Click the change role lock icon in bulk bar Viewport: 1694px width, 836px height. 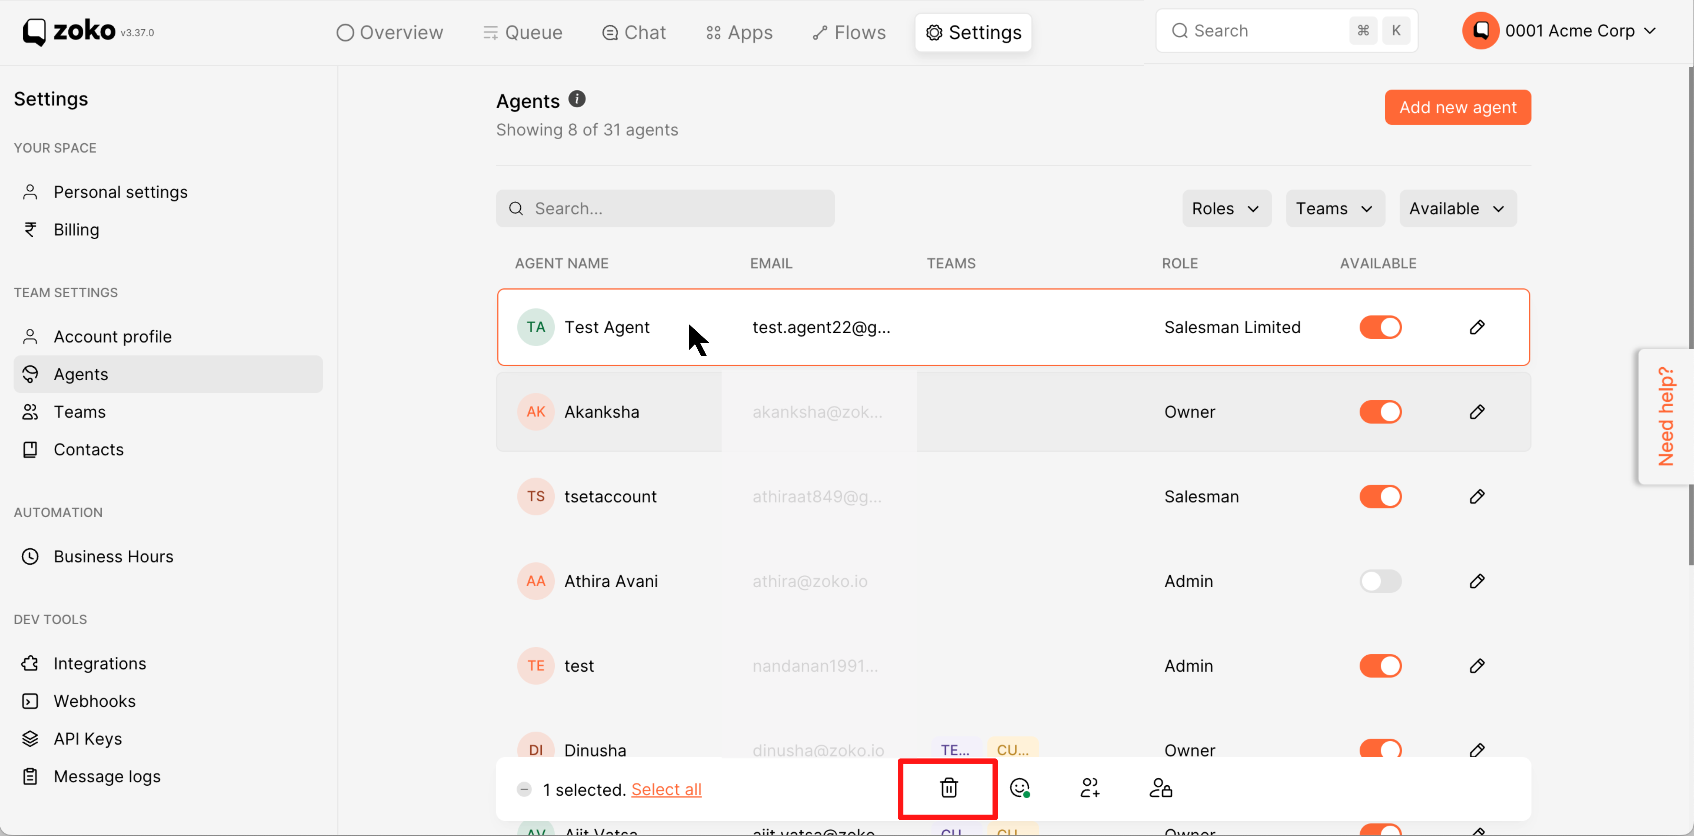click(1161, 788)
